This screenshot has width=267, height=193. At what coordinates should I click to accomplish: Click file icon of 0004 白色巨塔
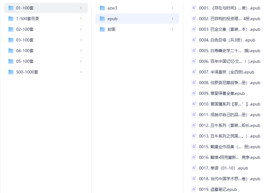click(194, 40)
